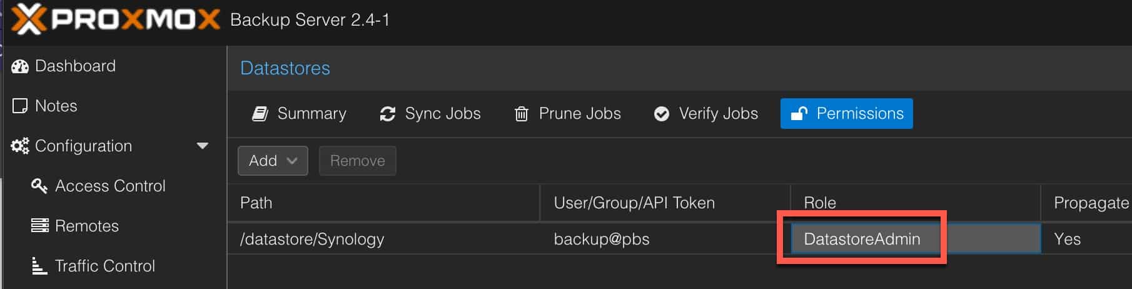This screenshot has width=1132, height=289.
Task: Click the Notes sticky-note icon
Action: [20, 106]
